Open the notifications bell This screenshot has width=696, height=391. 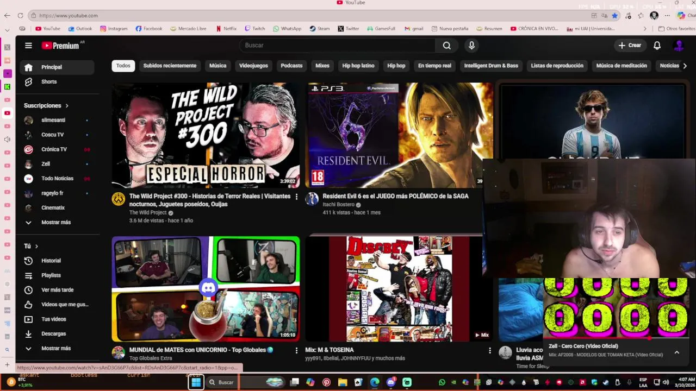[657, 46]
